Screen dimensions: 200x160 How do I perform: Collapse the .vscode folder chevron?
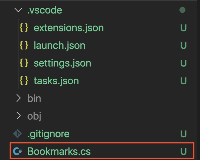18,10
